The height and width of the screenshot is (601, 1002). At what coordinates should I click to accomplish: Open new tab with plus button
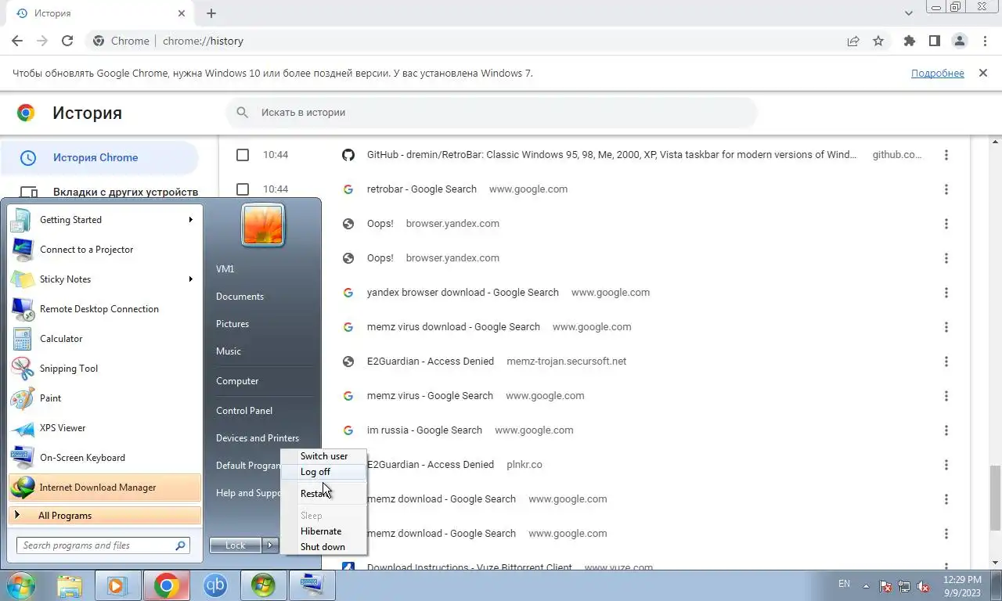click(x=211, y=13)
